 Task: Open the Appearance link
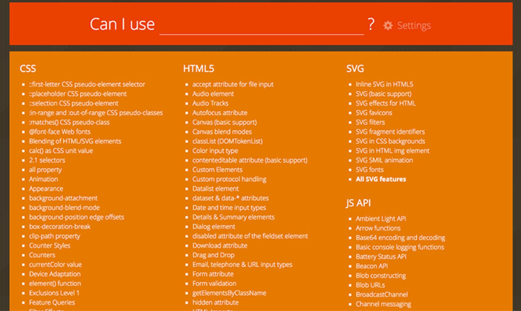pos(46,189)
